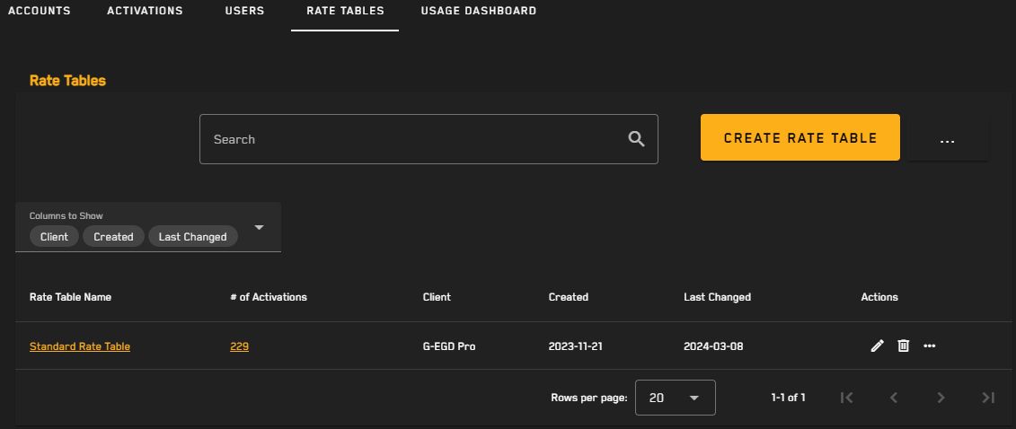Go to next page arrow
This screenshot has width=1016, height=429.
click(x=941, y=398)
